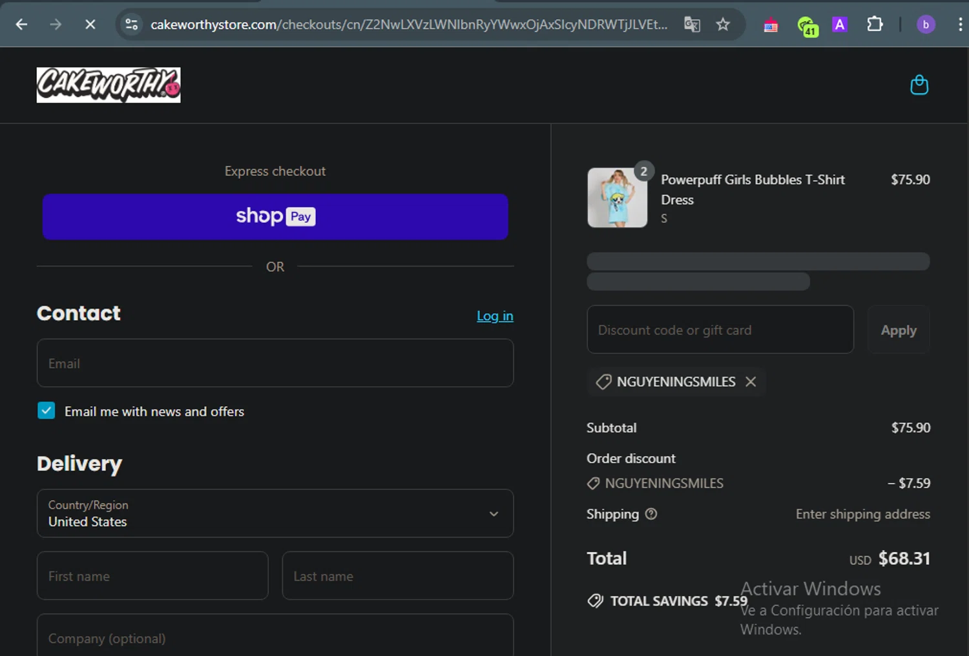Open the Chrome three-dot menu

pyautogui.click(x=960, y=25)
